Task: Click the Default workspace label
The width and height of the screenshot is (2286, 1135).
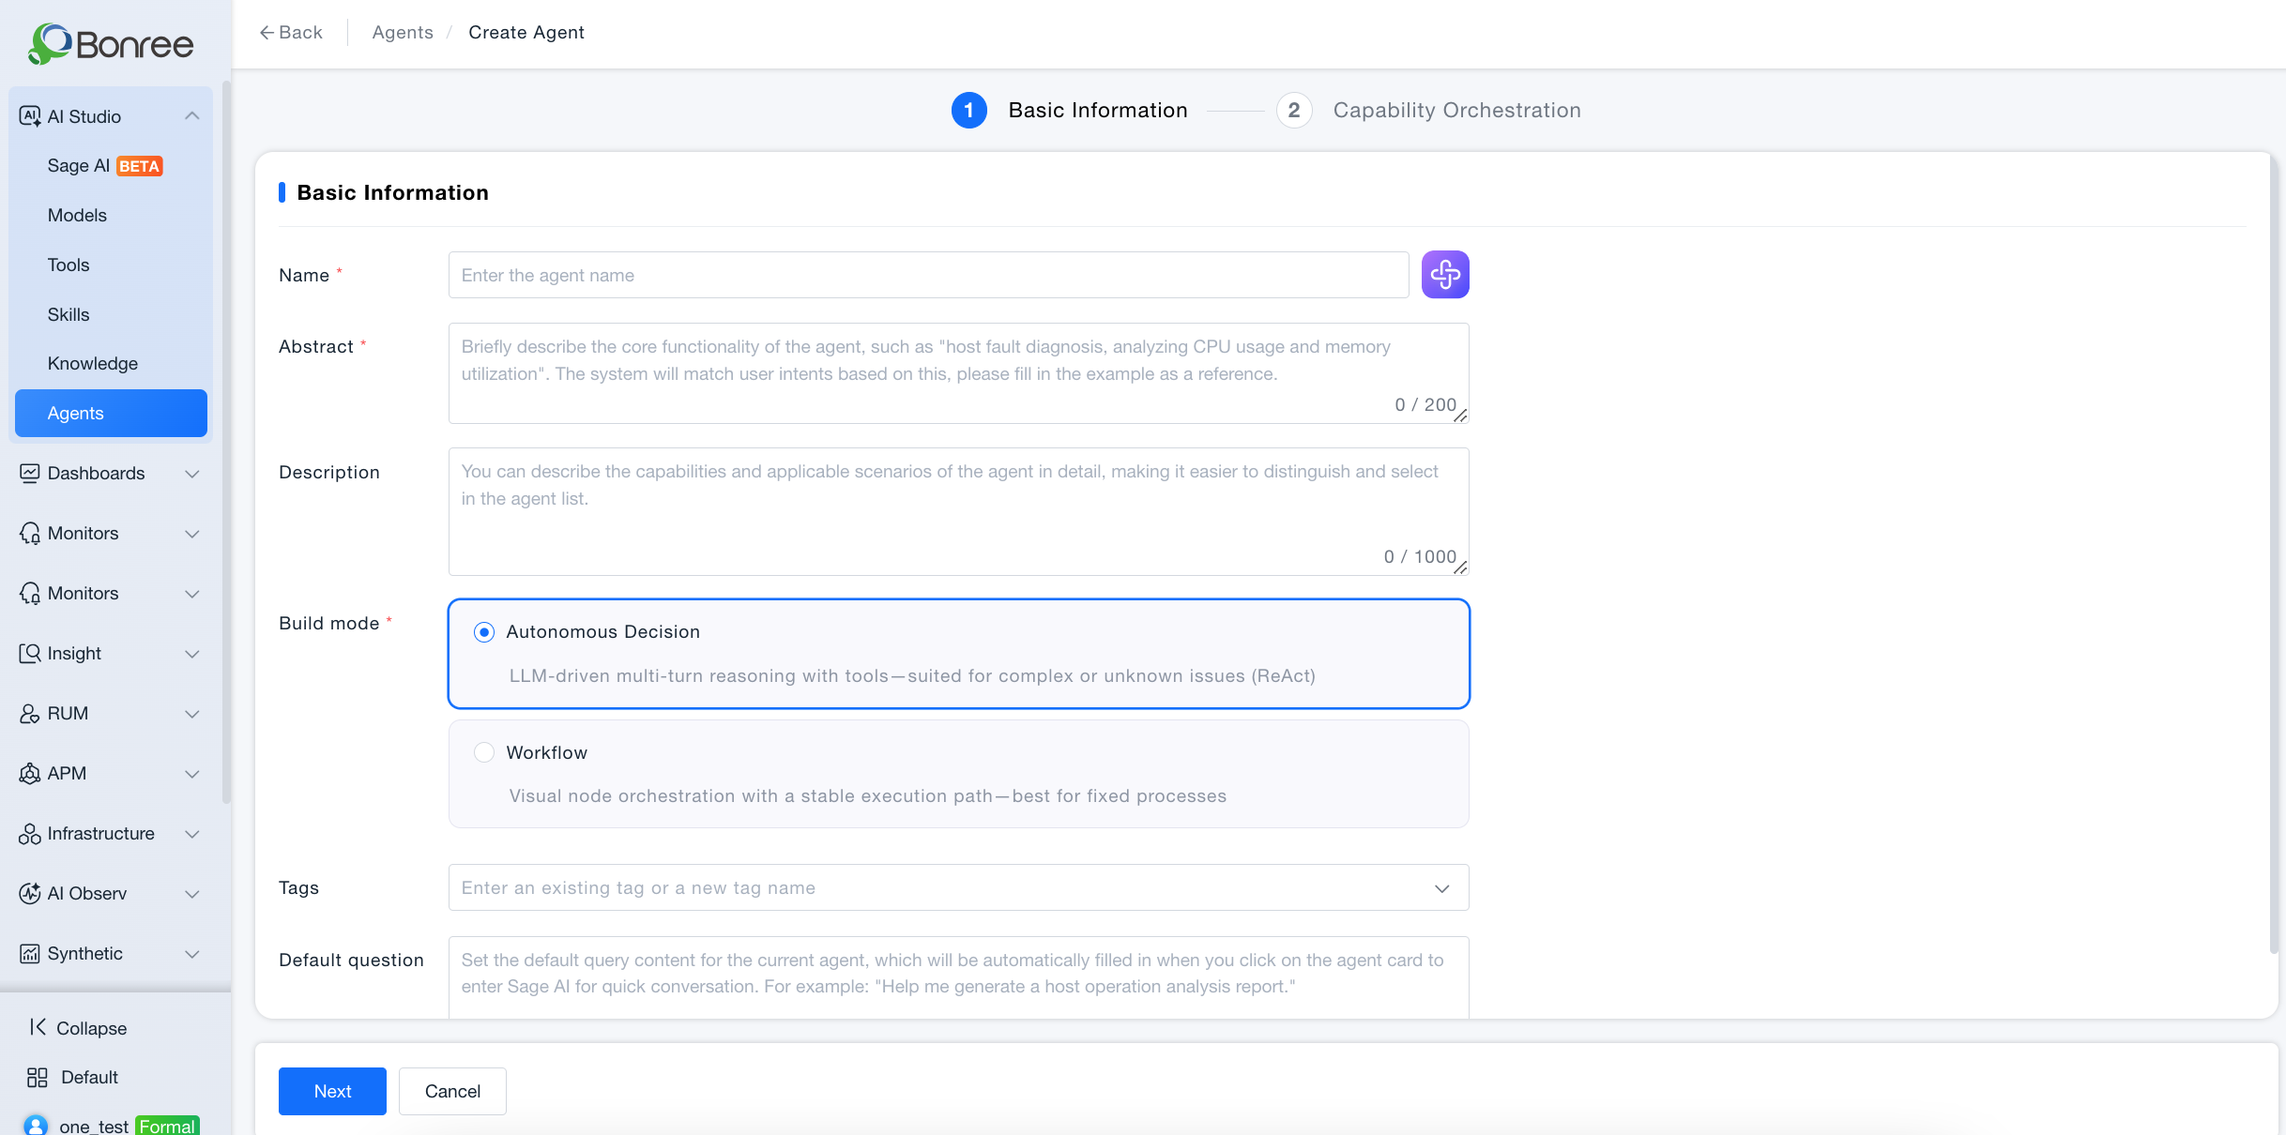Action: (89, 1077)
